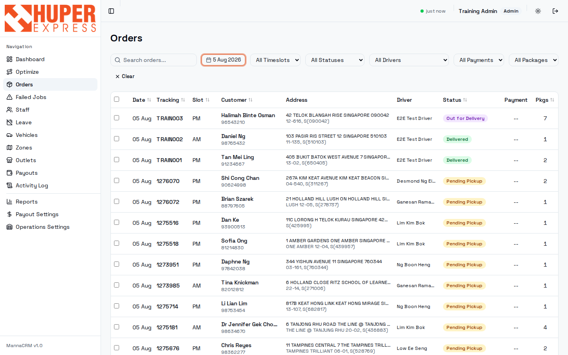Open the Vehicles section

[x=50, y=135]
